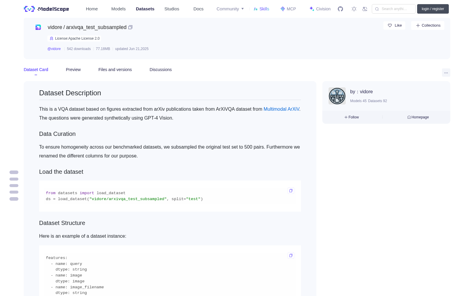Focus the Search anything field
The image size is (474, 296).
pos(394,9)
